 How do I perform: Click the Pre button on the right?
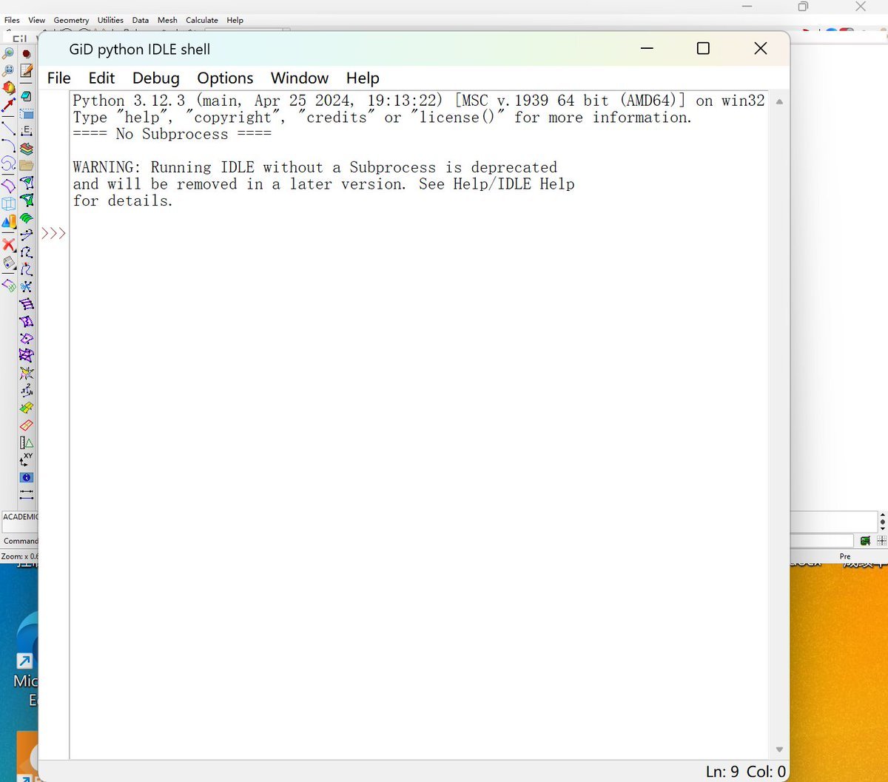(x=844, y=556)
